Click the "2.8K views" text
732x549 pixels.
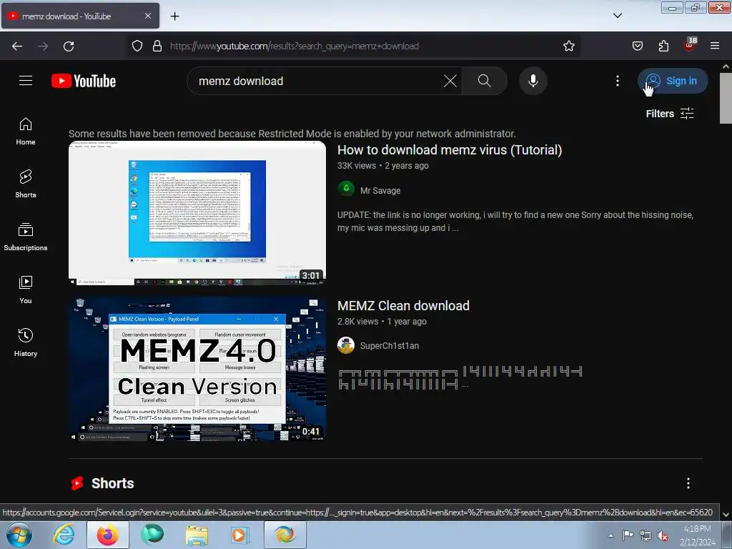point(357,322)
